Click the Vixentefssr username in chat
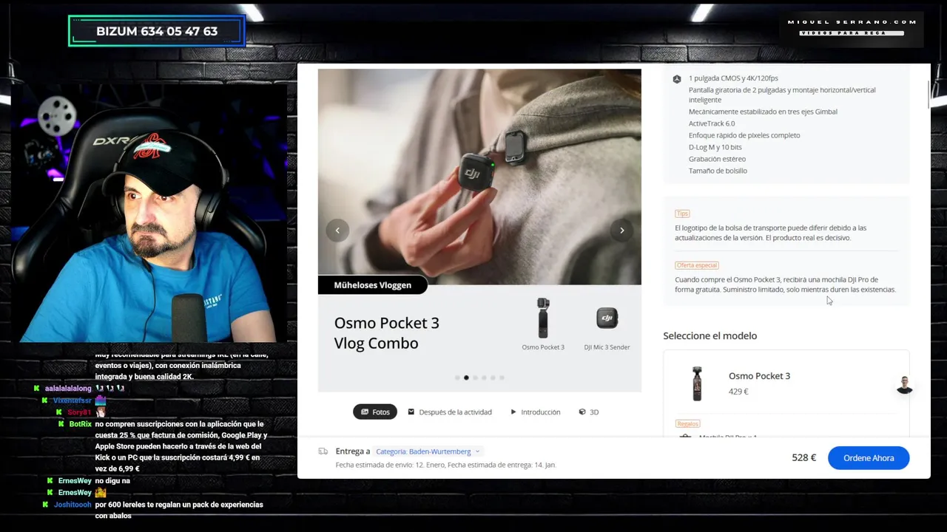The width and height of the screenshot is (947, 532). click(72, 400)
